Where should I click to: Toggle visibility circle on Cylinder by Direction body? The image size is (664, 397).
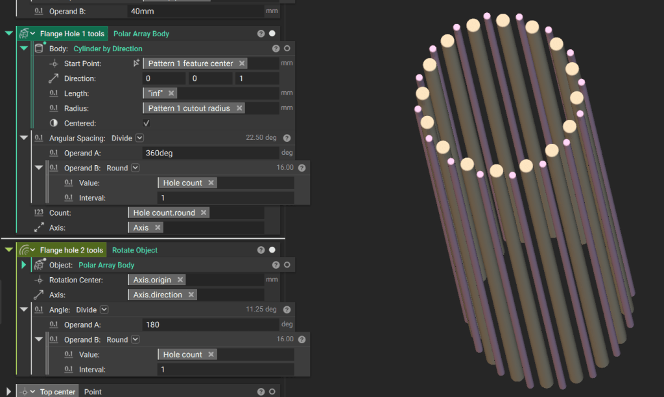[x=287, y=49]
